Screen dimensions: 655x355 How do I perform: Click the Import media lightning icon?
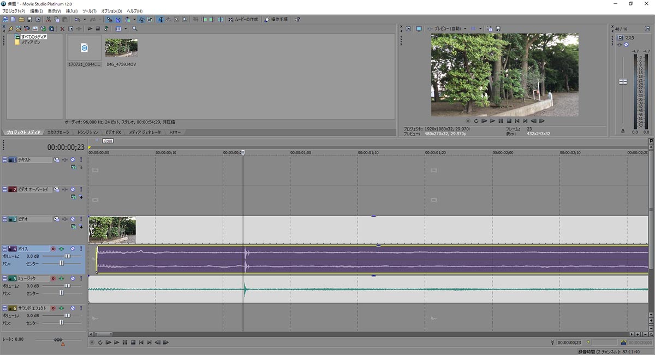10,28
